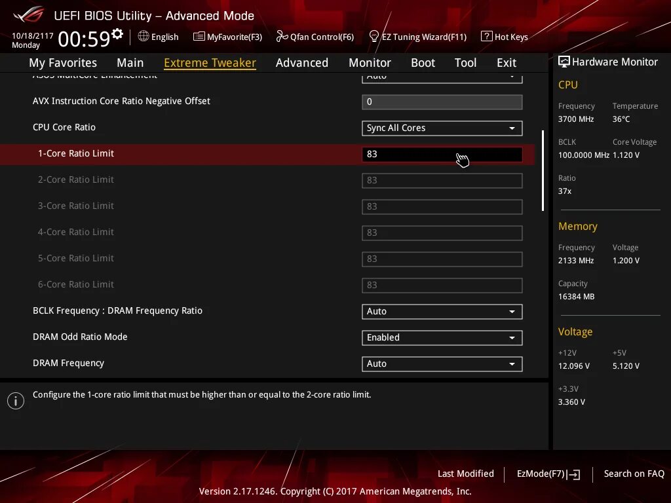Click the English language globe icon

click(x=144, y=37)
